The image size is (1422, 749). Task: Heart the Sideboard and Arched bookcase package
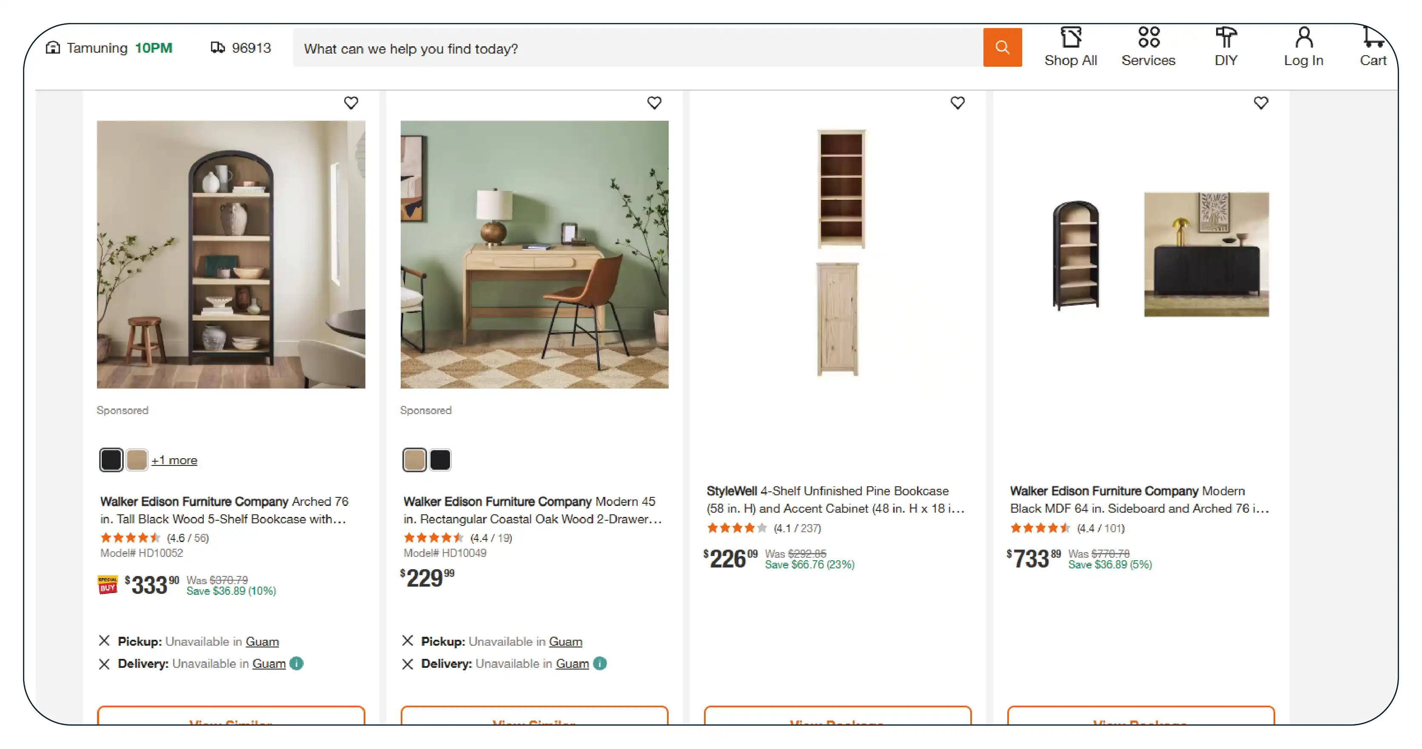click(1260, 103)
